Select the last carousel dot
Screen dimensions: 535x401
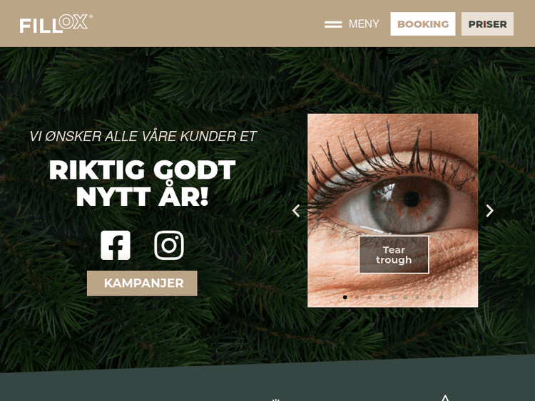tap(441, 298)
